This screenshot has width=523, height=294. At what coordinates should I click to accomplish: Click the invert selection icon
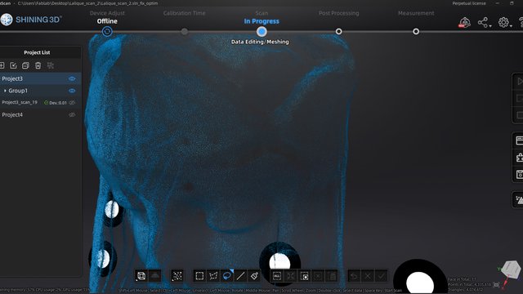[304, 276]
